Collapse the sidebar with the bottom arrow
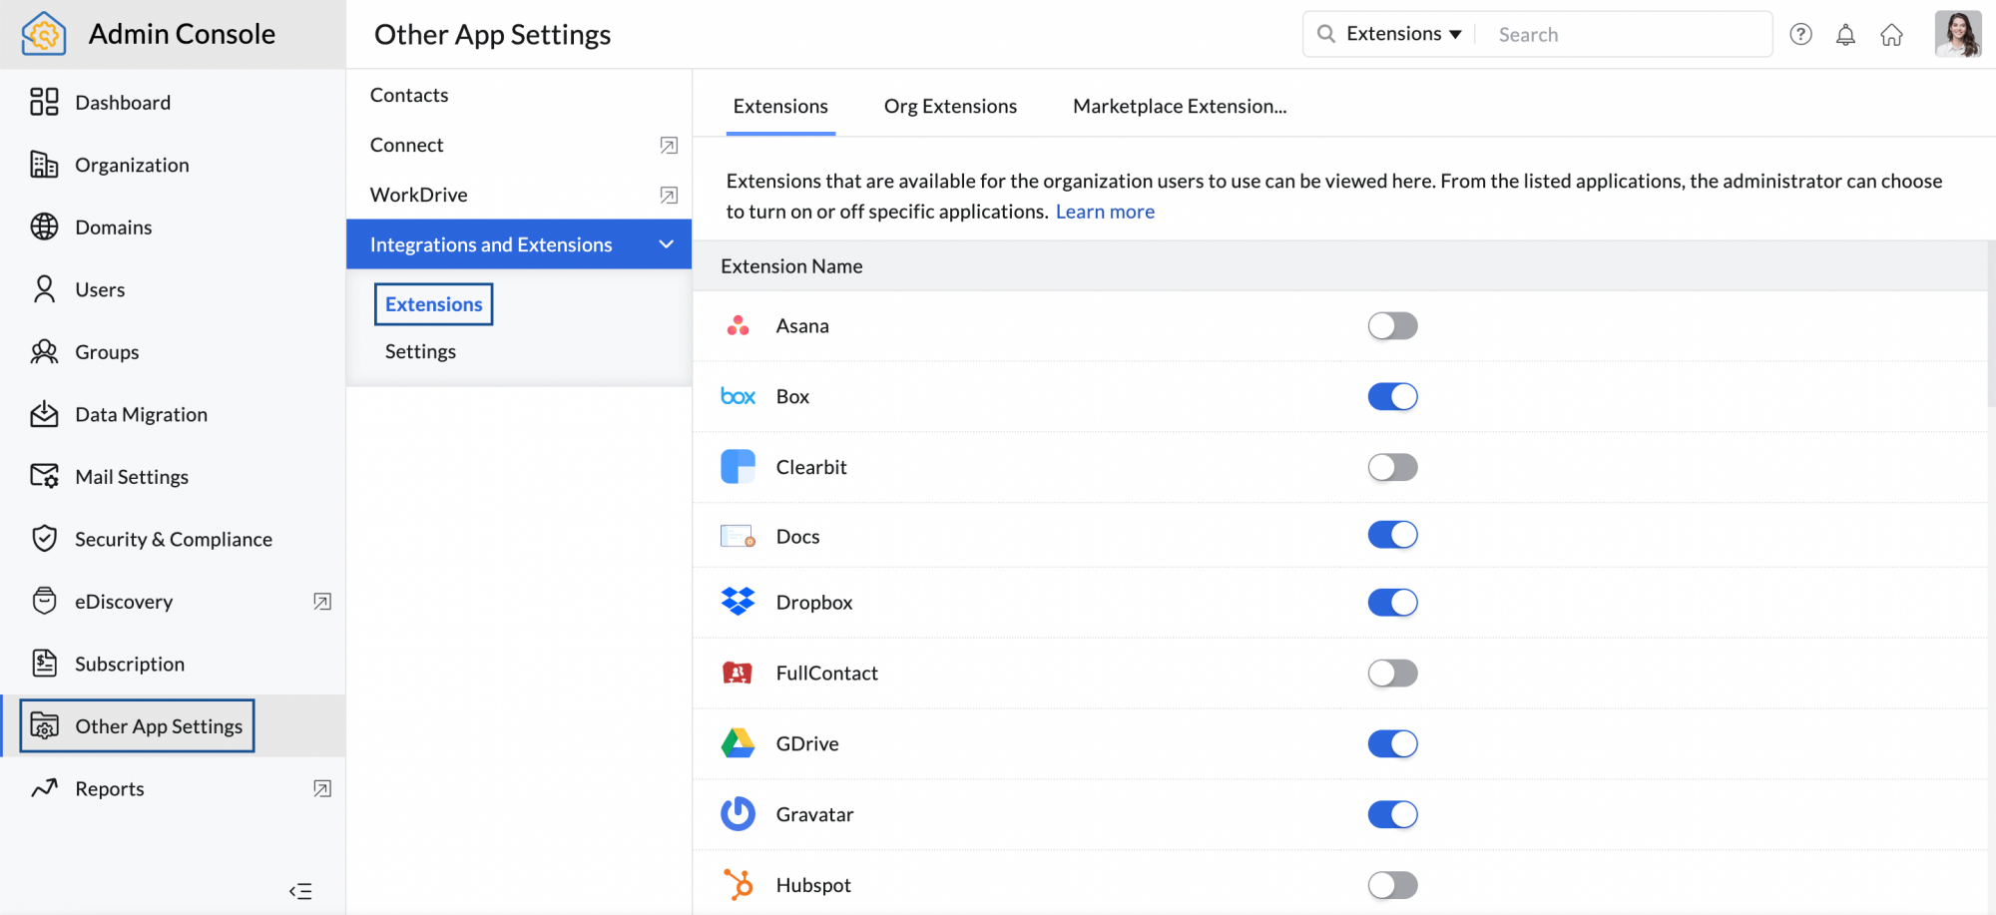Viewport: 1996px width, 915px height. click(x=300, y=890)
